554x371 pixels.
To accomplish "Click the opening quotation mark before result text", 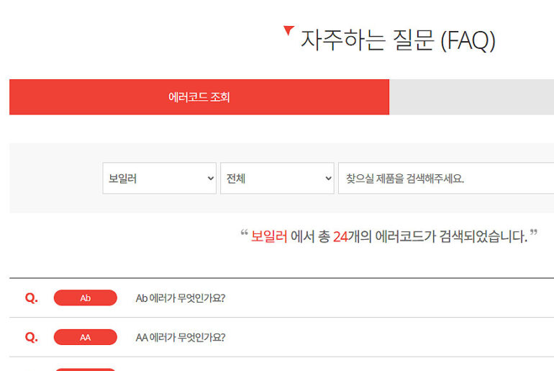I will [x=244, y=233].
